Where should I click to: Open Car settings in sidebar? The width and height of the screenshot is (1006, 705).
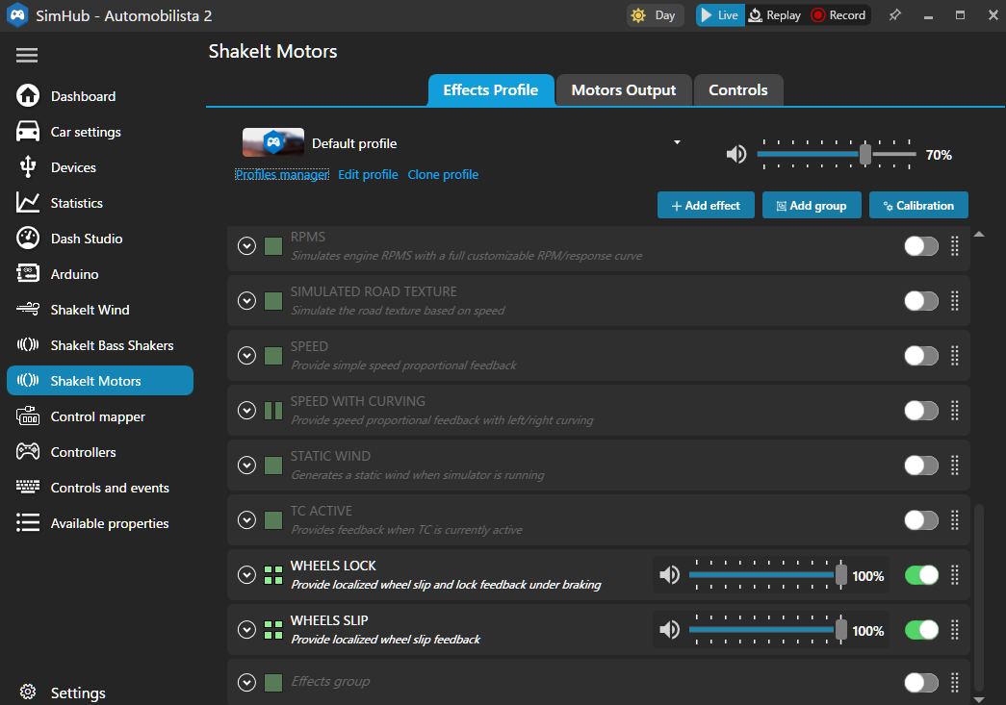pyautogui.click(x=100, y=132)
